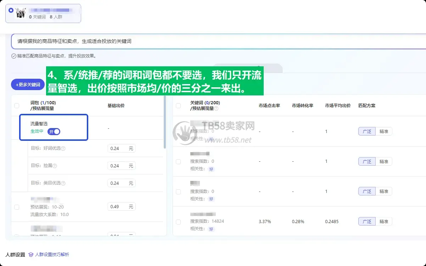Select 精准 for the 14824 keyword row
The image size is (426, 266).
click(x=384, y=221)
